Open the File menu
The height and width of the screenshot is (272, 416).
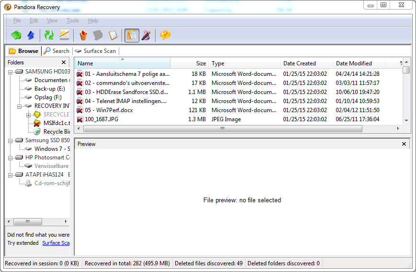(x=17, y=21)
